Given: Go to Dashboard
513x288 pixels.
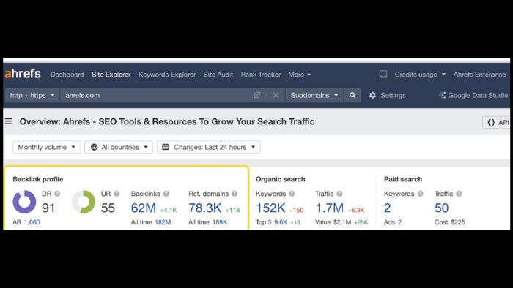Looking at the screenshot, I should (67, 75).
